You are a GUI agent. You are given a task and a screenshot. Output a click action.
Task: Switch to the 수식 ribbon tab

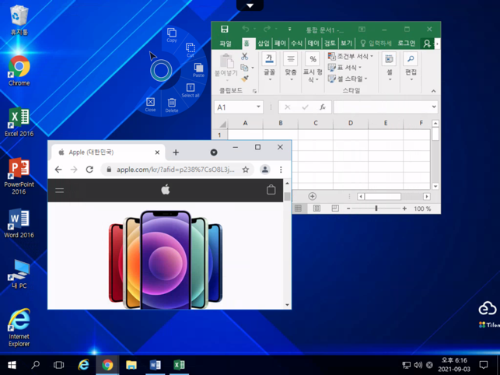point(296,43)
